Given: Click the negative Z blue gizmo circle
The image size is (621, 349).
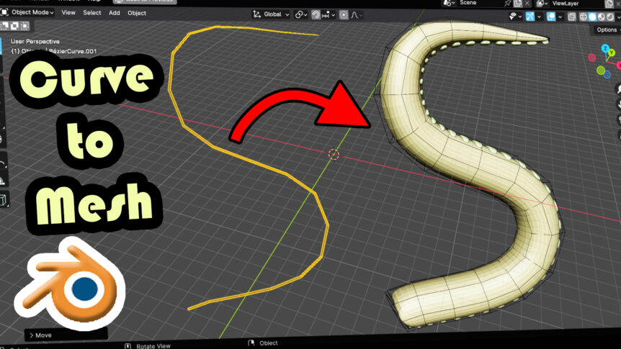Looking at the screenshot, I should tap(607, 75).
